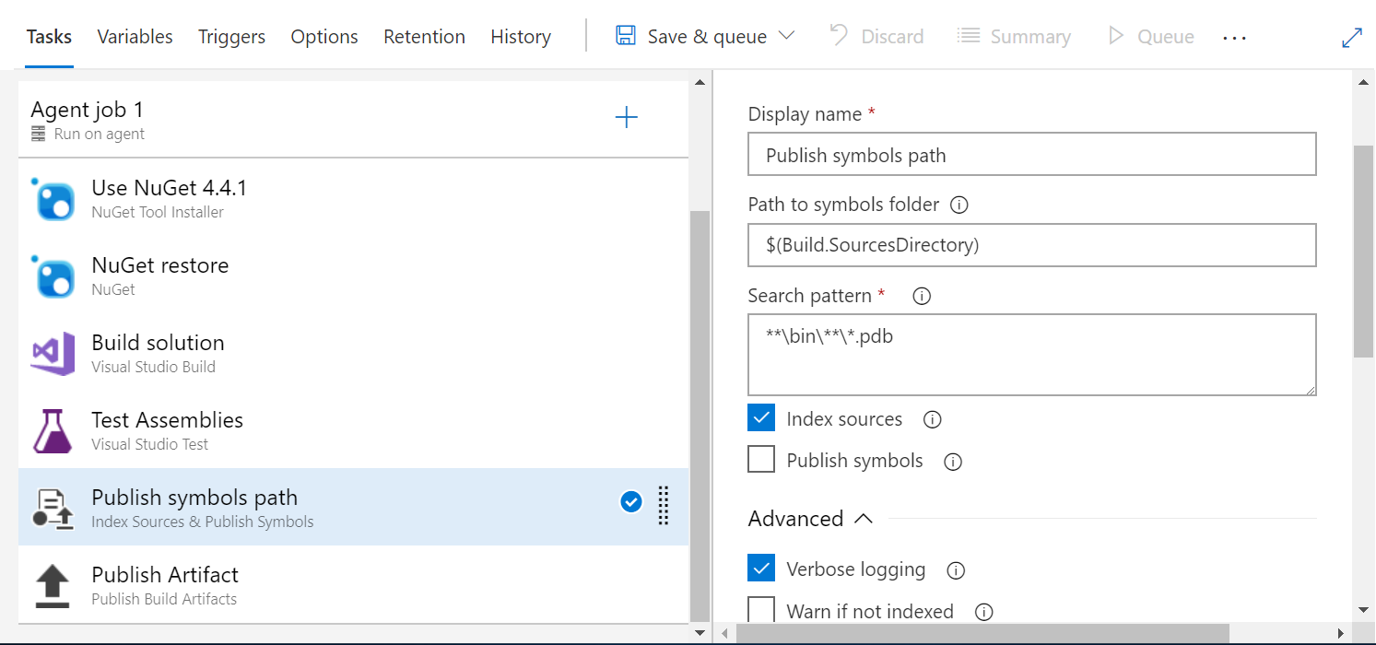Click the Summary button label
Viewport: 1376px width, 645px height.
[1030, 37]
